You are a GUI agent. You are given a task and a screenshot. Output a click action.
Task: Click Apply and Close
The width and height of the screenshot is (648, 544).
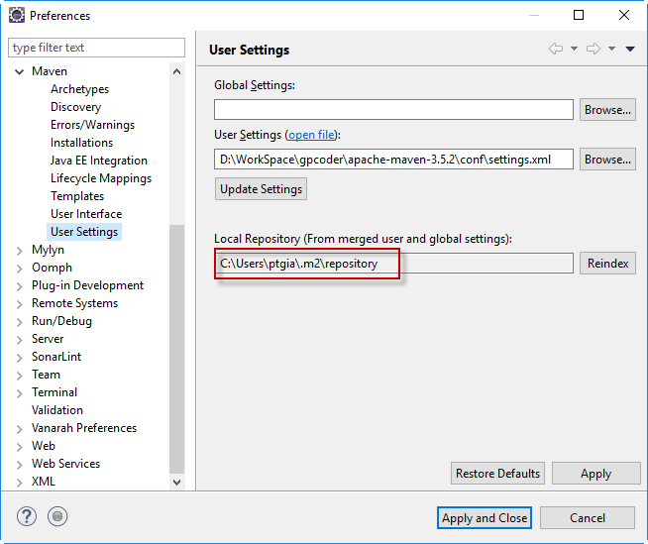485,517
